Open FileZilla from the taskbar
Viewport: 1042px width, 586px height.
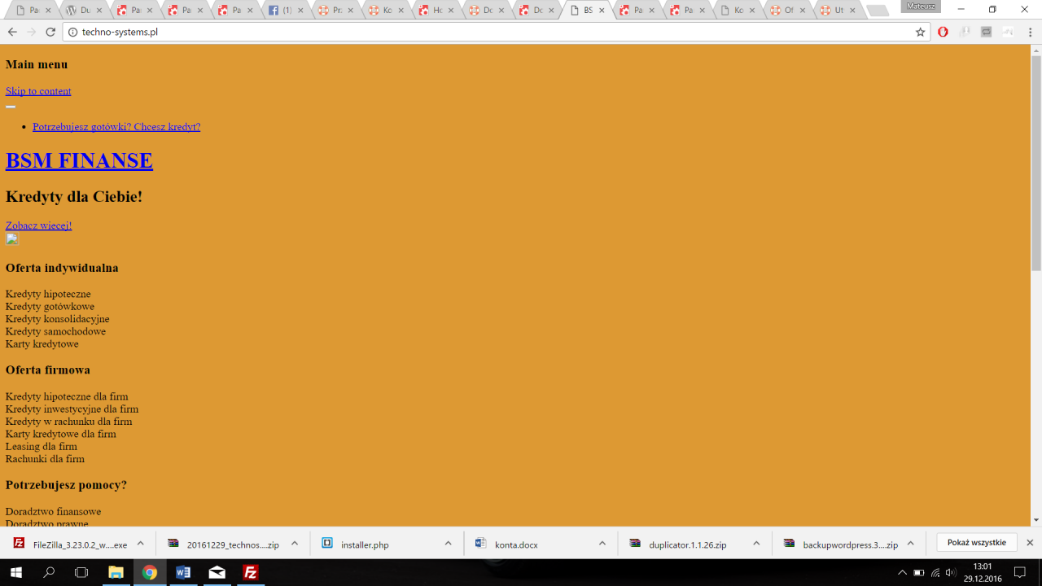pyautogui.click(x=251, y=572)
